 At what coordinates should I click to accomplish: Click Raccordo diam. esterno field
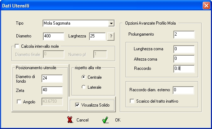[183, 90]
